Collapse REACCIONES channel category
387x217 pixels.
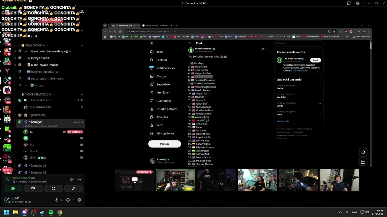[x=33, y=46]
